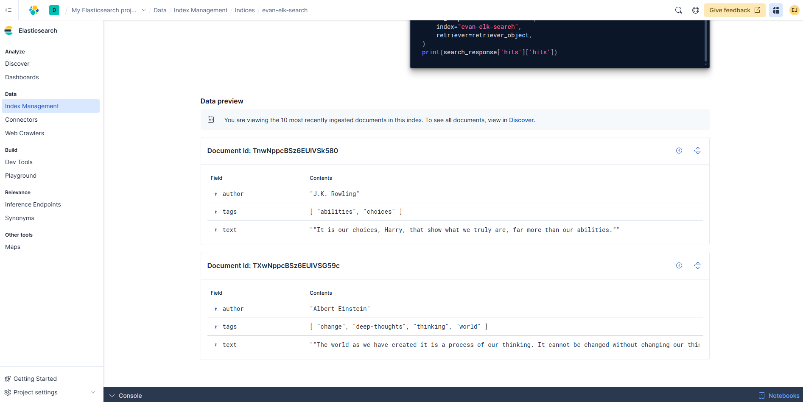Open Playground in the sidebar
803x402 pixels.
[21, 176]
